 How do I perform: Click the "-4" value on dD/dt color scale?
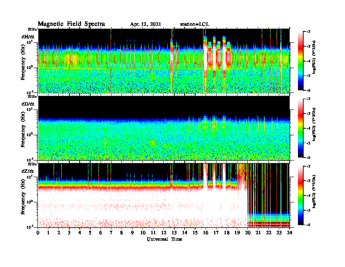(x=309, y=128)
